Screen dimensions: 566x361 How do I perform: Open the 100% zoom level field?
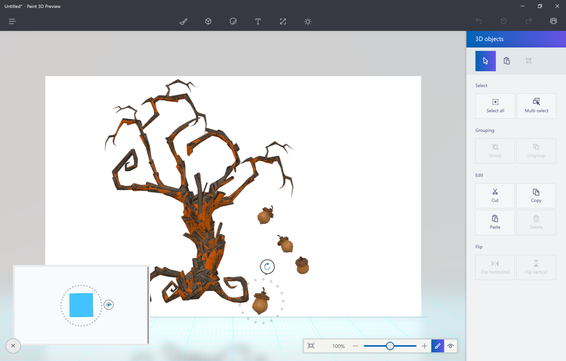(339, 346)
